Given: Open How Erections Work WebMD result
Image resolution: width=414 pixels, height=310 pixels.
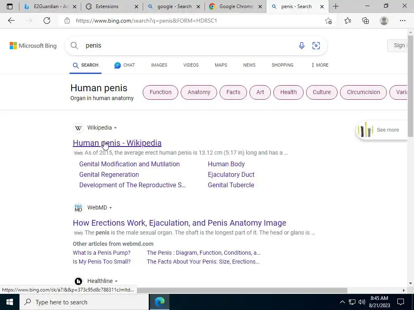Looking at the screenshot, I should [x=180, y=223].
